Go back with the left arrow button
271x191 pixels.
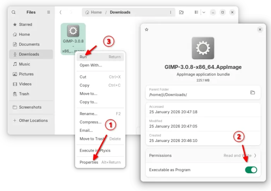click(x=60, y=12)
